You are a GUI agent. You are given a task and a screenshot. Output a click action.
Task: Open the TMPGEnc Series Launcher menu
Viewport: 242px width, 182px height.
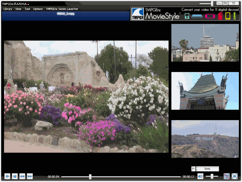62,9
